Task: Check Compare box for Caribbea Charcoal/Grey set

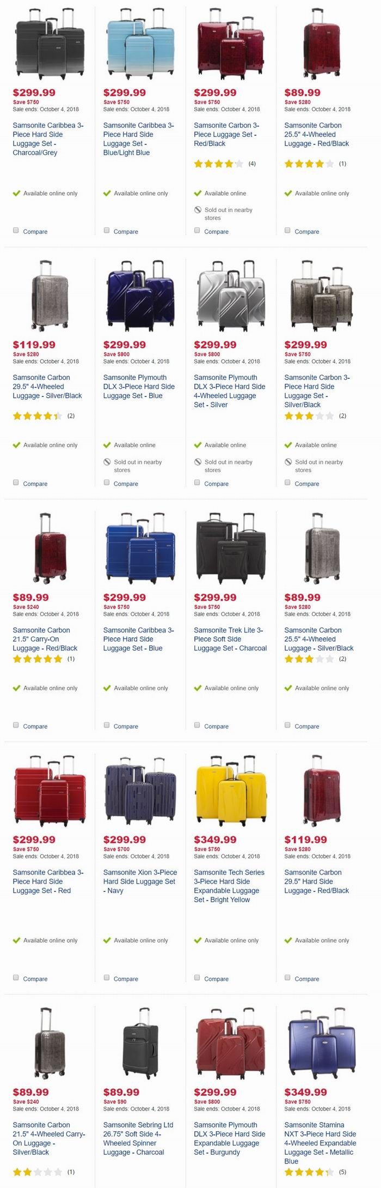Action: [x=16, y=230]
